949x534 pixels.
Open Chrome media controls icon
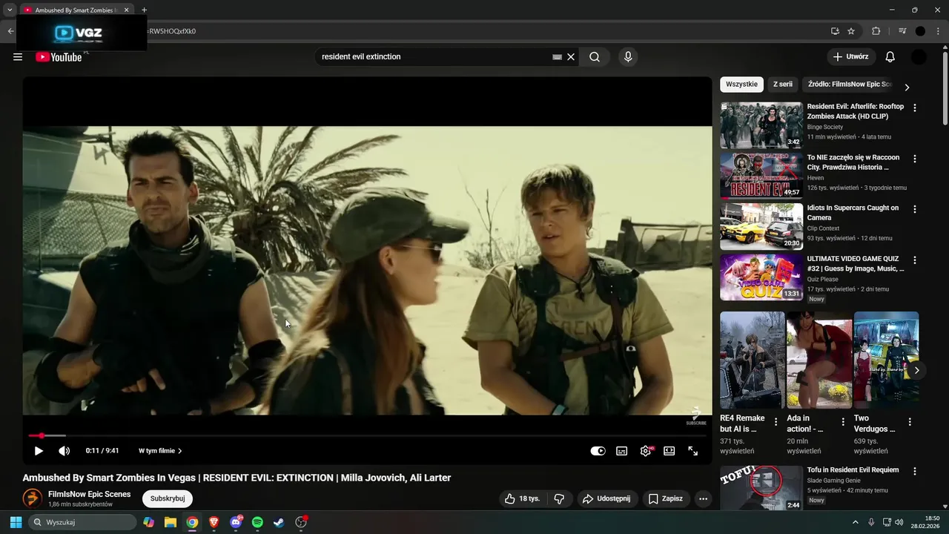902,31
